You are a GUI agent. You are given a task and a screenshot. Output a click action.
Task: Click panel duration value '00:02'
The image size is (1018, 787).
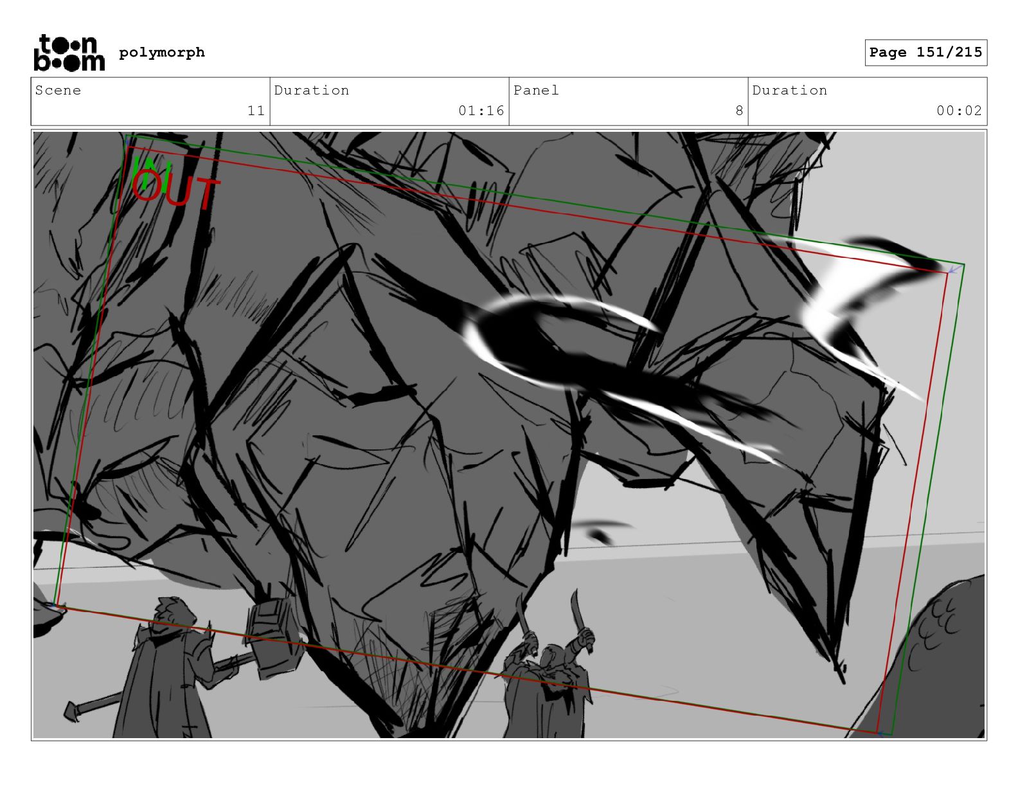[x=959, y=111]
